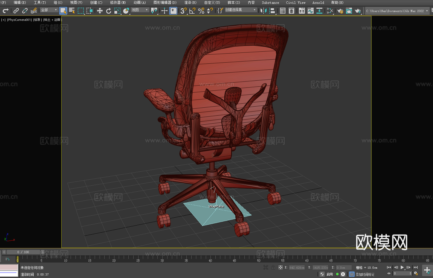Click Edit Named Selection Sets icon
433x278 pixels.
click(x=220, y=11)
